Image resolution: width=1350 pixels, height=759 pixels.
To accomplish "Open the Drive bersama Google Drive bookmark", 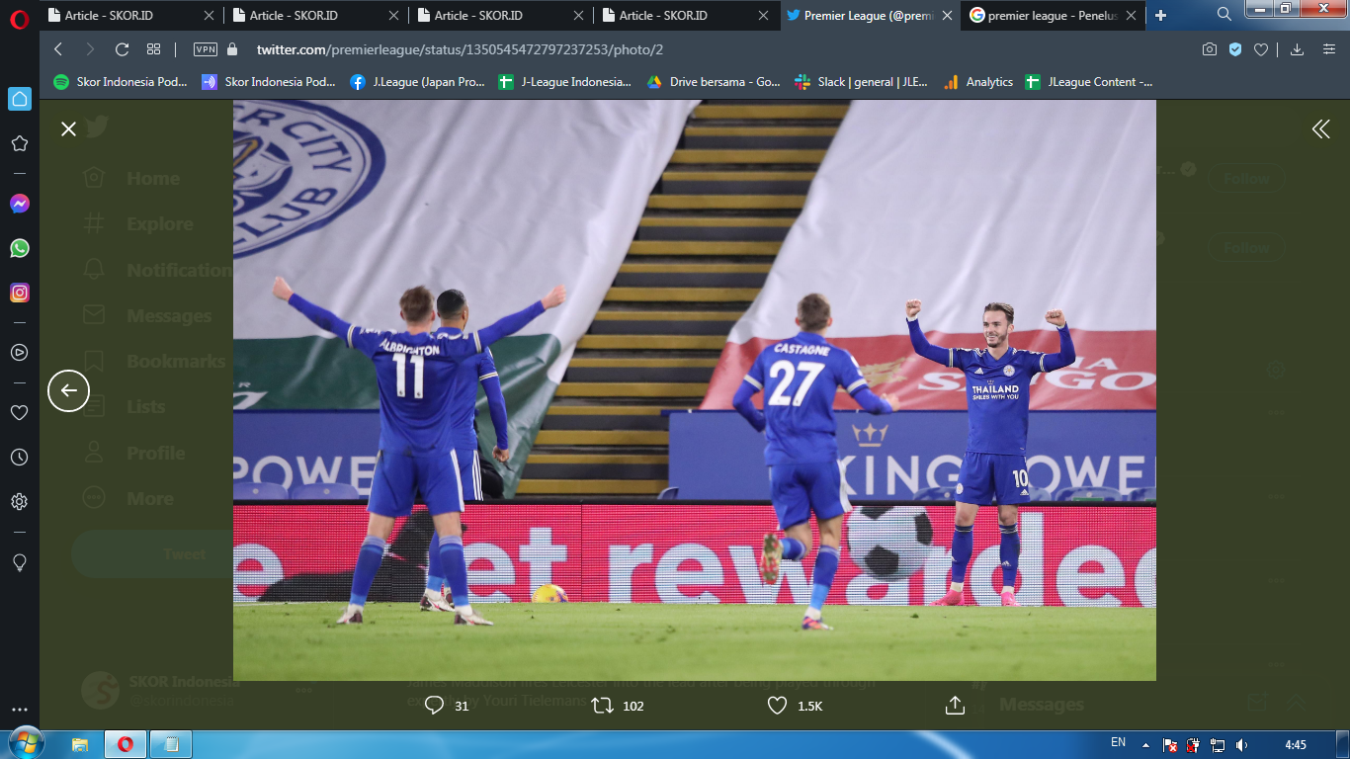I will point(713,82).
